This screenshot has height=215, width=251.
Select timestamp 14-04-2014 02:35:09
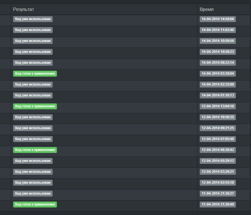(x=218, y=84)
